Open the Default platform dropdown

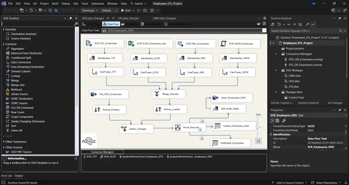coord(109,10)
